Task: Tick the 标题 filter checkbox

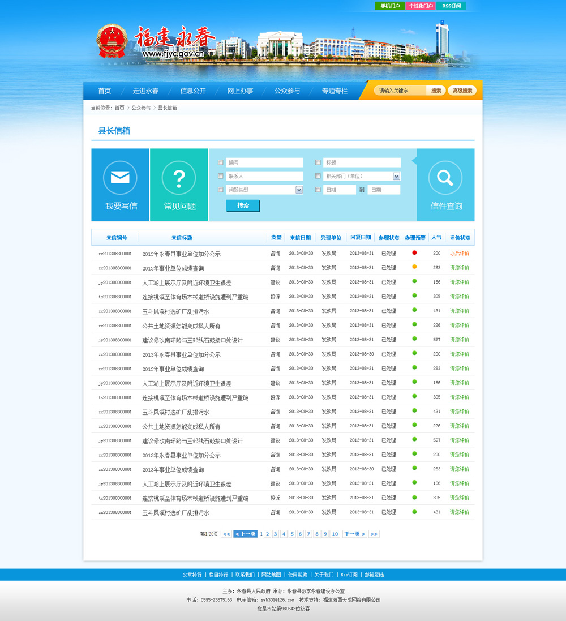Action: tap(318, 162)
